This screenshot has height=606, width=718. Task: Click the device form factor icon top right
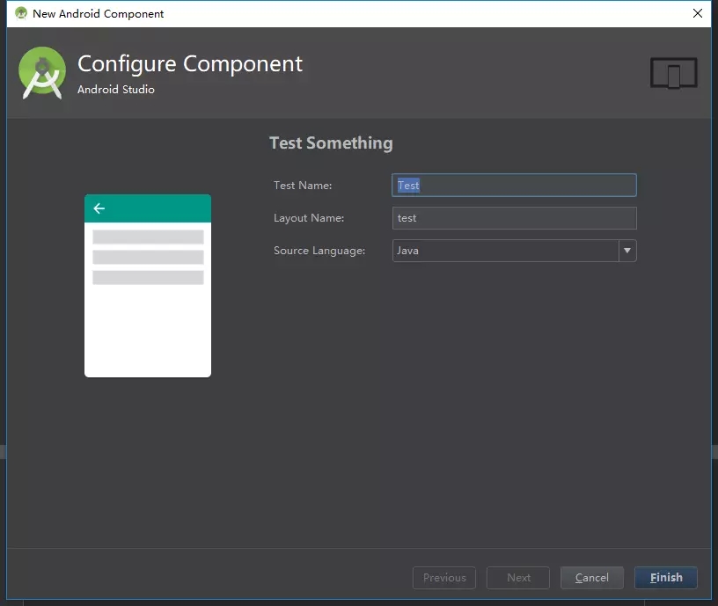673,74
